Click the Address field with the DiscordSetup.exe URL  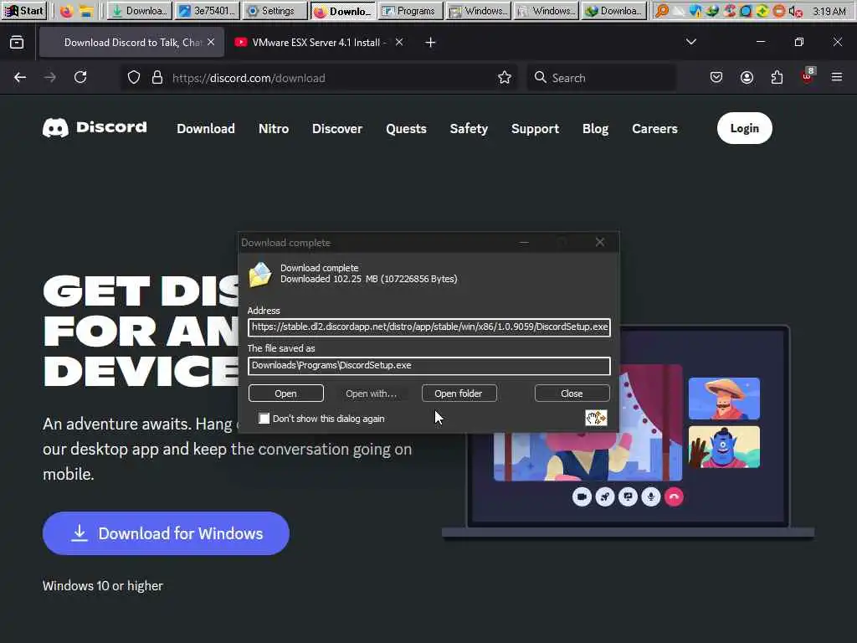tap(429, 327)
